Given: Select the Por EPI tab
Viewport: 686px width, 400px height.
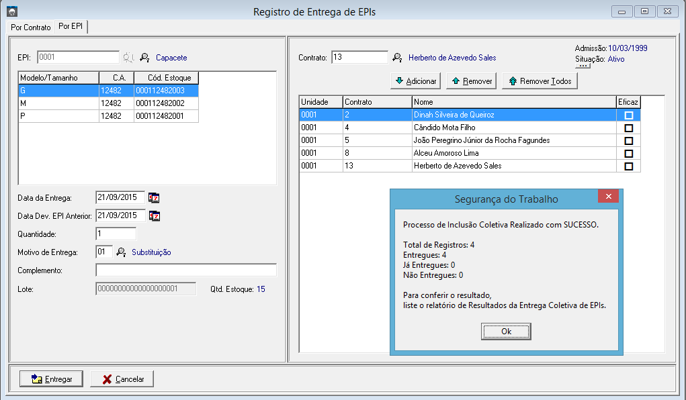Looking at the screenshot, I should point(71,27).
